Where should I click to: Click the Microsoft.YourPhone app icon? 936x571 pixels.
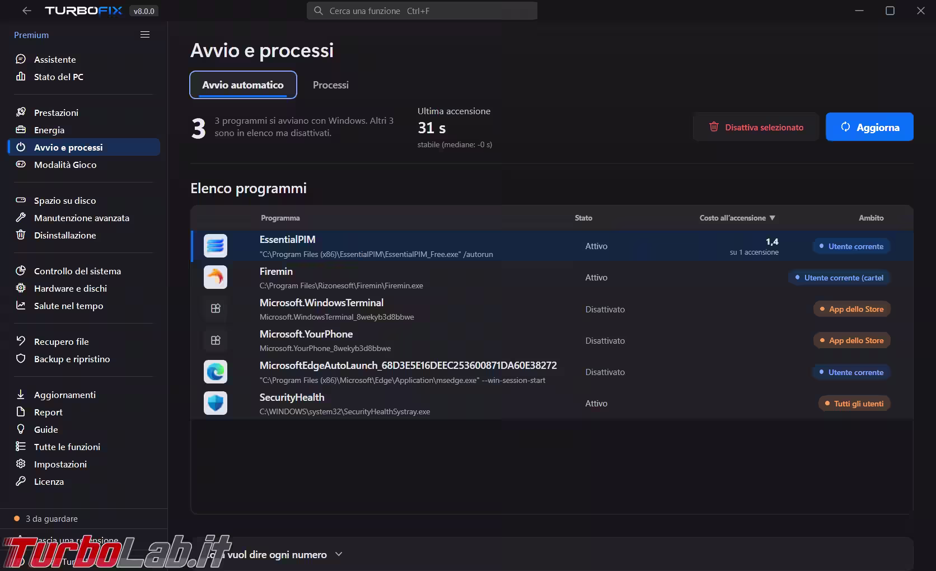coord(216,340)
